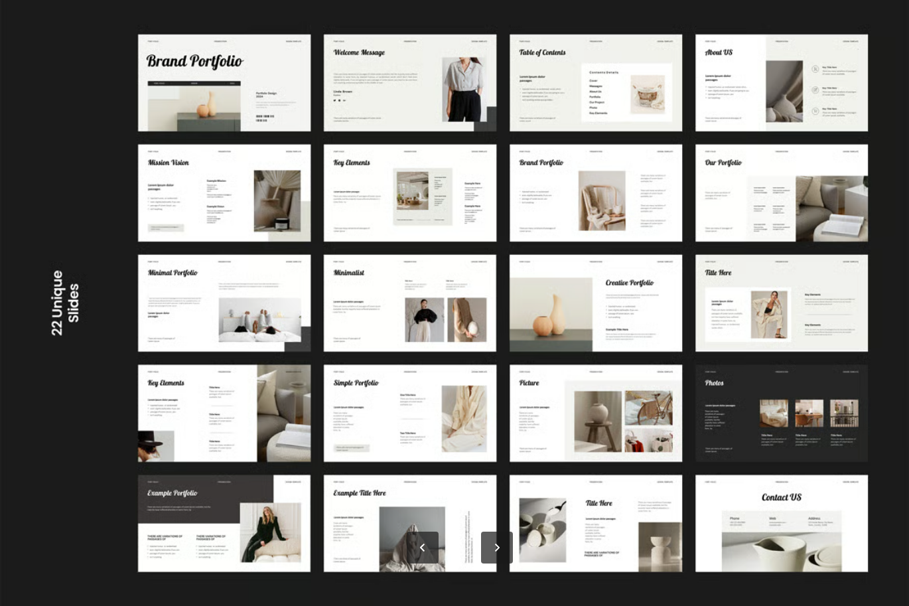
Task: Open the Welcome Message slide thumbnail
Action: click(x=410, y=83)
